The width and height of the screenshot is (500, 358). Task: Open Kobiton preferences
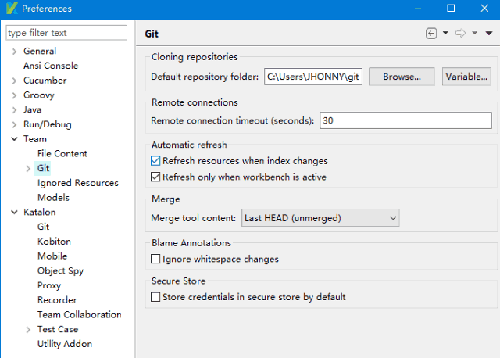click(54, 242)
